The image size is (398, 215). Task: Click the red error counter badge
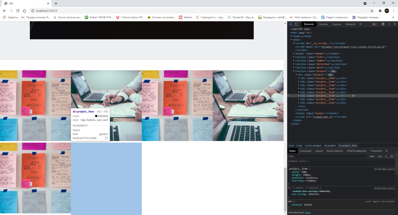pos(375,24)
